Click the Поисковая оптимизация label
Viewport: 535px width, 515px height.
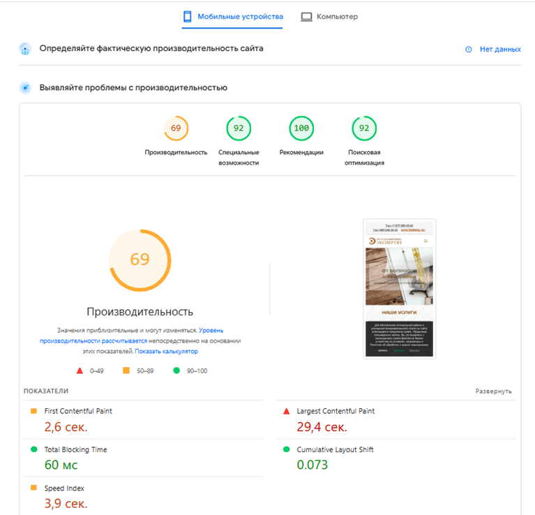[x=364, y=157]
